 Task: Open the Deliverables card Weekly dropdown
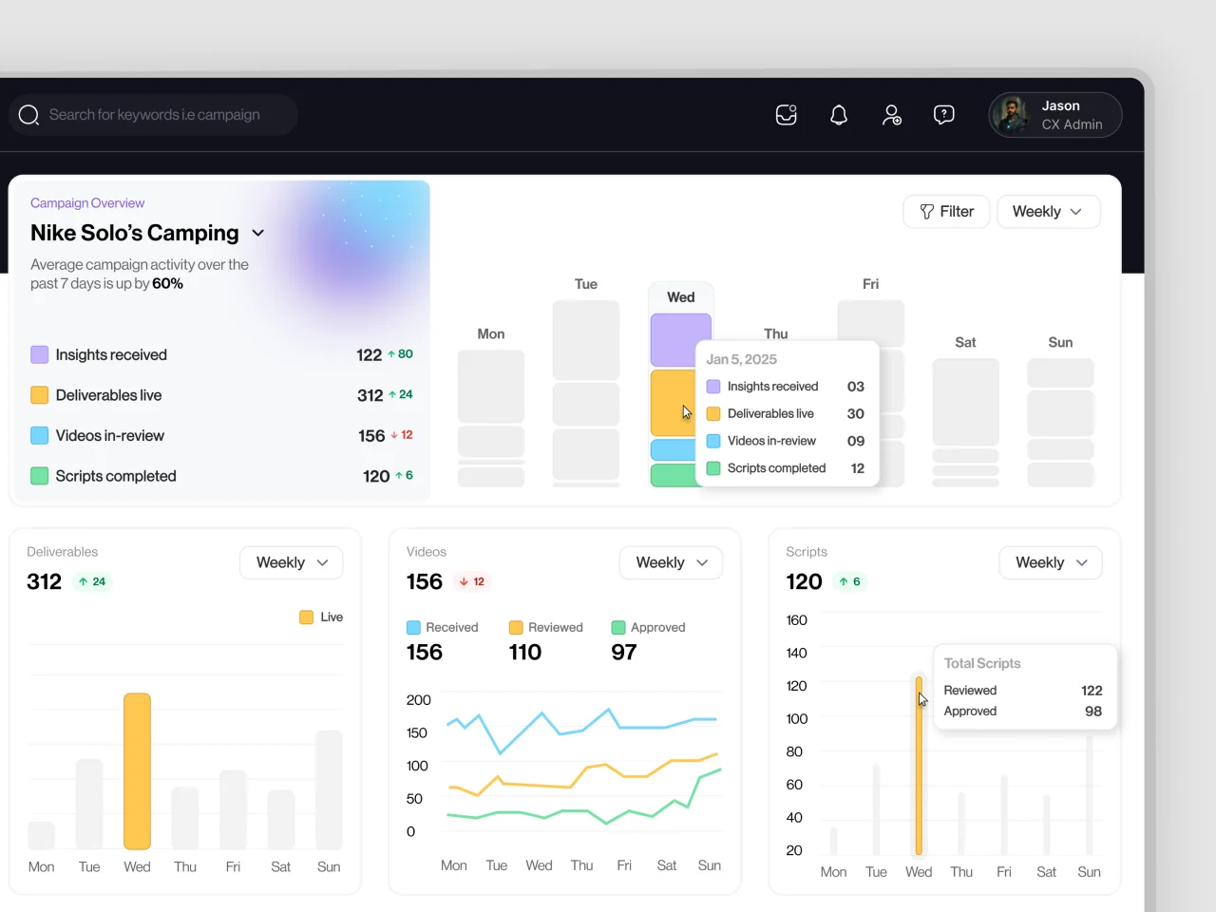pyautogui.click(x=292, y=562)
